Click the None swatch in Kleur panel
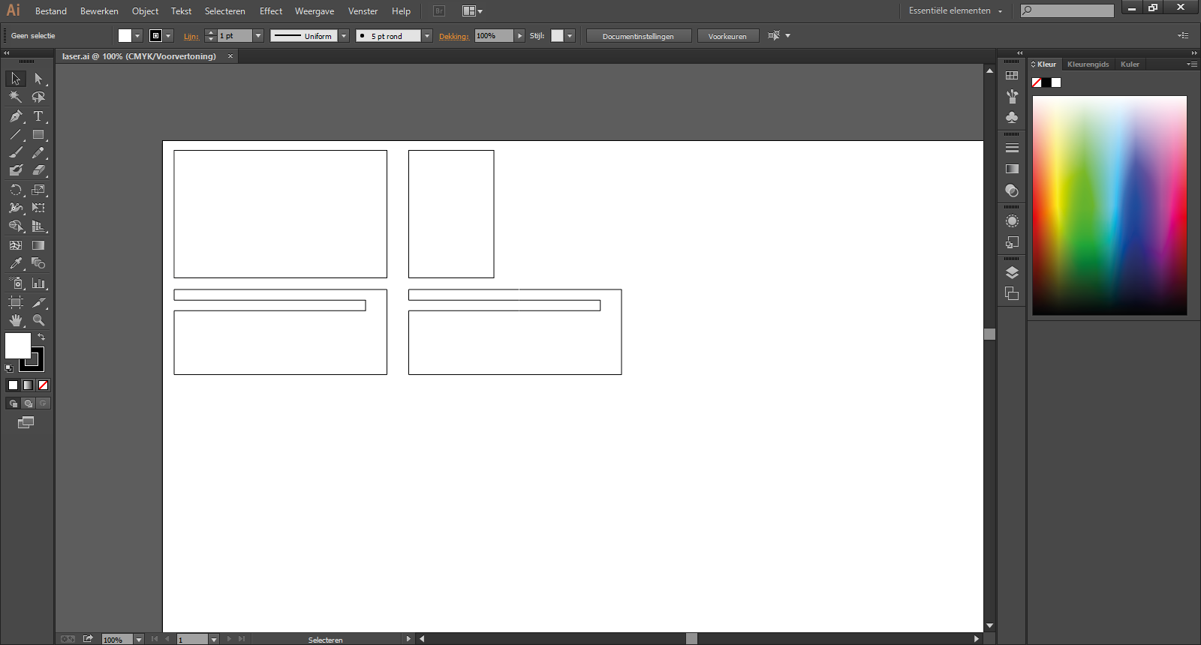 pyautogui.click(x=1037, y=82)
